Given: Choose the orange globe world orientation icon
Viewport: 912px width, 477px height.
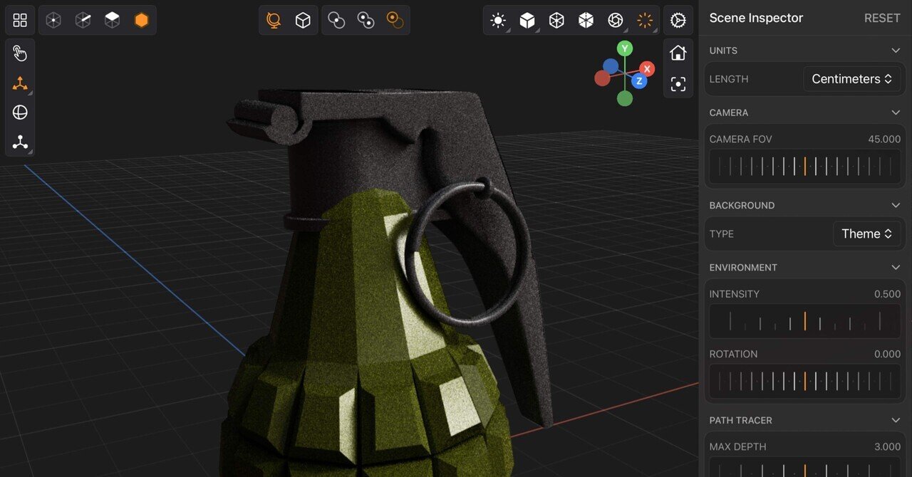Looking at the screenshot, I should tap(274, 21).
